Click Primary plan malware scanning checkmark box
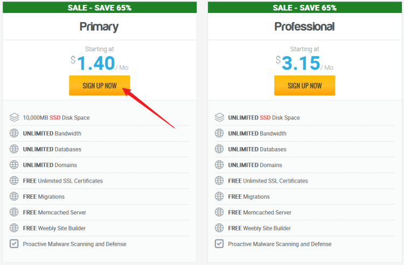The image size is (404, 265). (x=14, y=243)
